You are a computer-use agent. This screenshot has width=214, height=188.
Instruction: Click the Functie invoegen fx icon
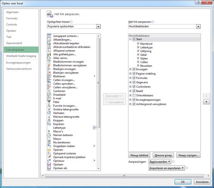49,106
